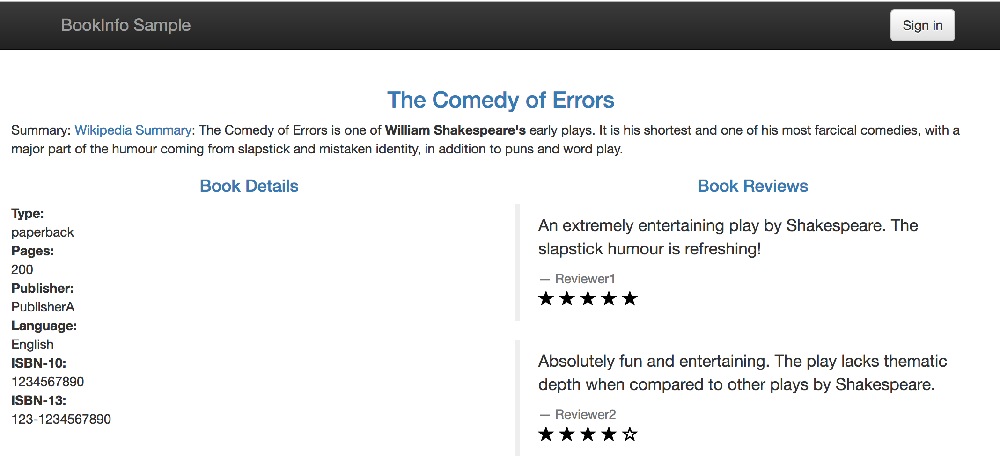Click the BookInfo Sample navbar brand
The width and height of the screenshot is (1000, 463).
(x=126, y=25)
